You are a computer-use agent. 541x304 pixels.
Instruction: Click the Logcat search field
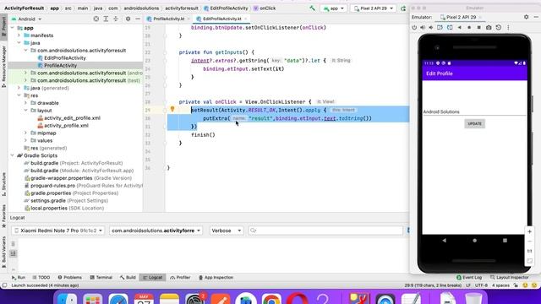point(325,231)
